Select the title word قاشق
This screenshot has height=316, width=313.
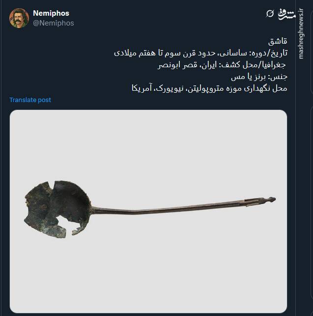pyautogui.click(x=278, y=41)
